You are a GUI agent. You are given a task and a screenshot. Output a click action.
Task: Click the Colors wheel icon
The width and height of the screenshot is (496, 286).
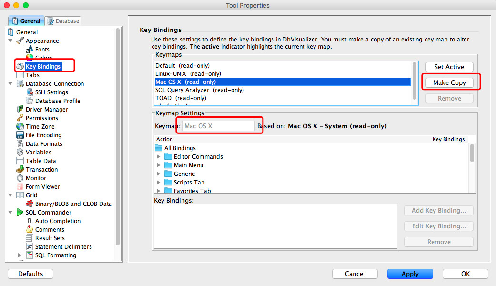[30, 57]
